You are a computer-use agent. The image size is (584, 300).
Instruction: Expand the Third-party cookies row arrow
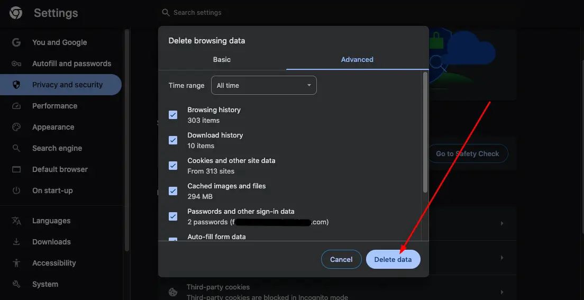(502, 292)
